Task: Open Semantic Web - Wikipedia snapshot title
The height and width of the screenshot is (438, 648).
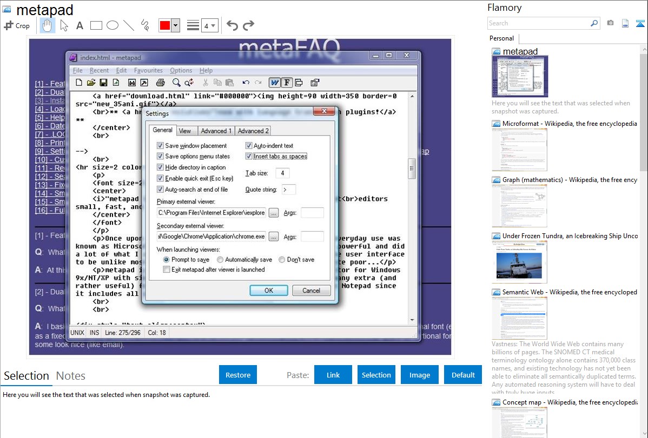Action: 570,292
